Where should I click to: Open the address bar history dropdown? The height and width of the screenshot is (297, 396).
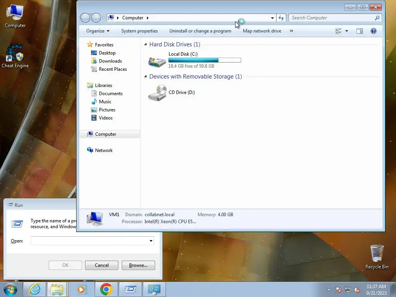pos(272,18)
